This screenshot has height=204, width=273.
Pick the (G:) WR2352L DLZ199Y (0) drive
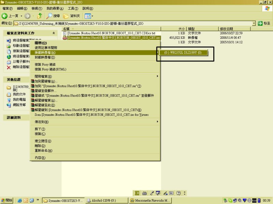click(183, 53)
